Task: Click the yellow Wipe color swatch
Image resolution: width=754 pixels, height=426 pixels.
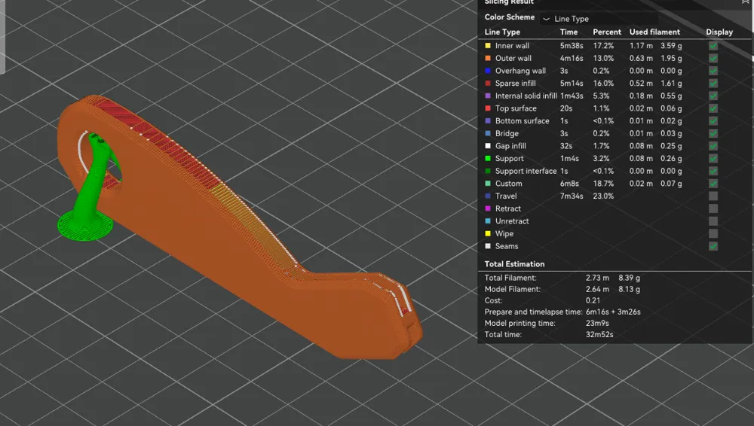Action: (488, 233)
